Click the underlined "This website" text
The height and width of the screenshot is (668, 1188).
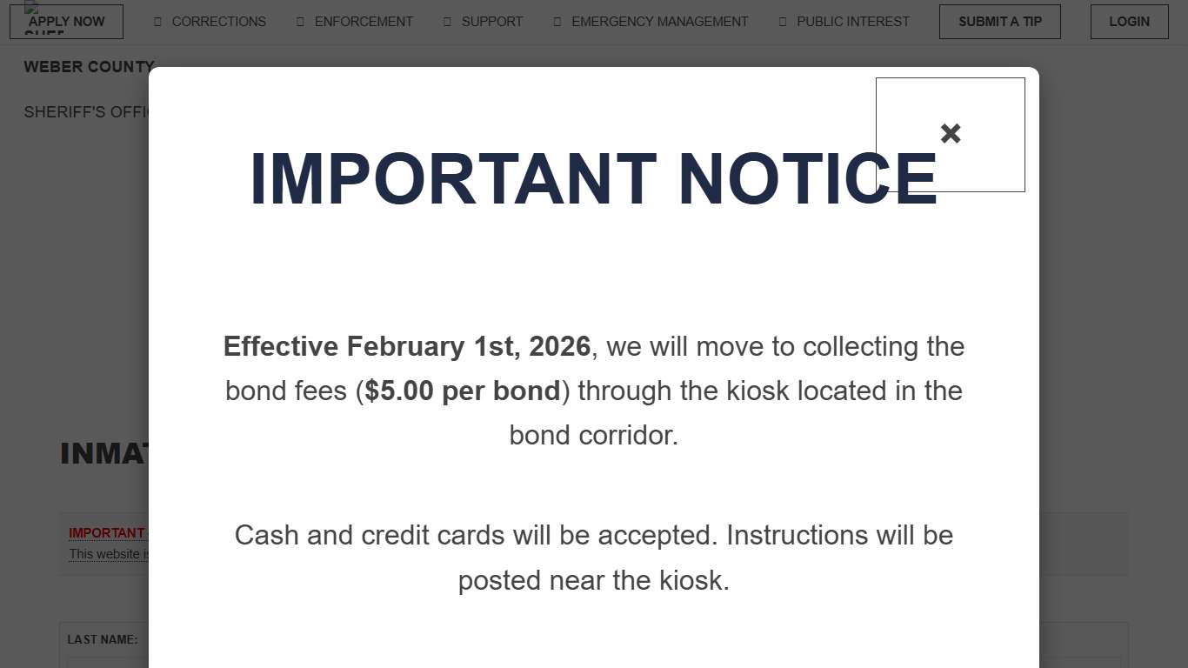point(106,554)
